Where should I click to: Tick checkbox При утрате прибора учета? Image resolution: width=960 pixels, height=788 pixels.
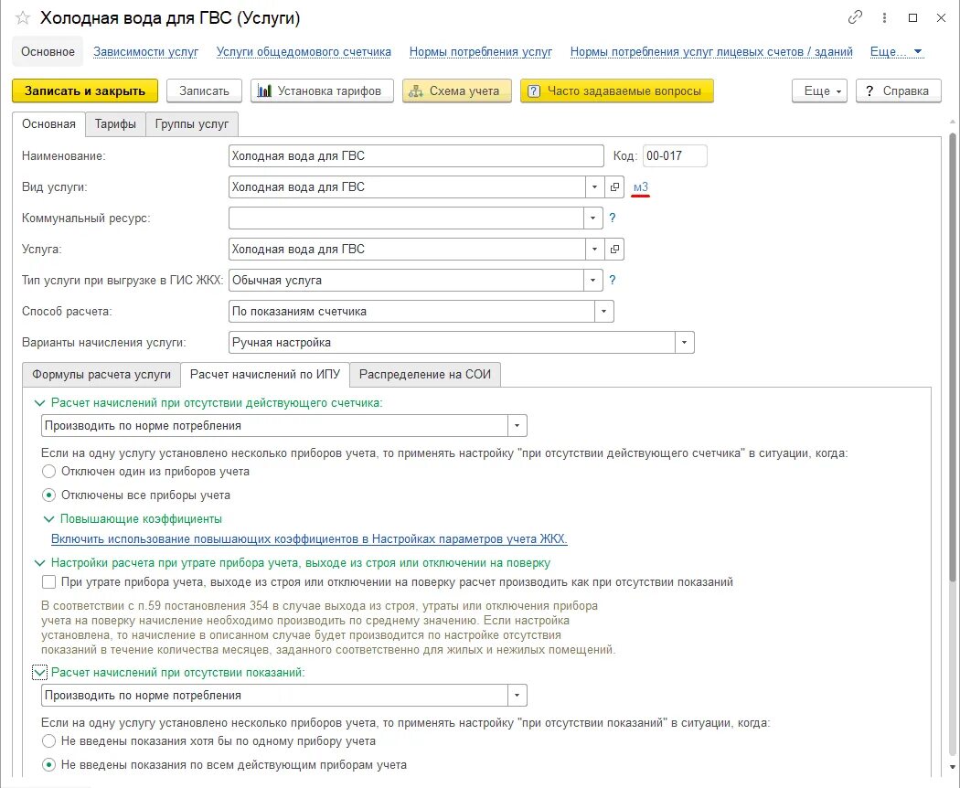point(48,581)
